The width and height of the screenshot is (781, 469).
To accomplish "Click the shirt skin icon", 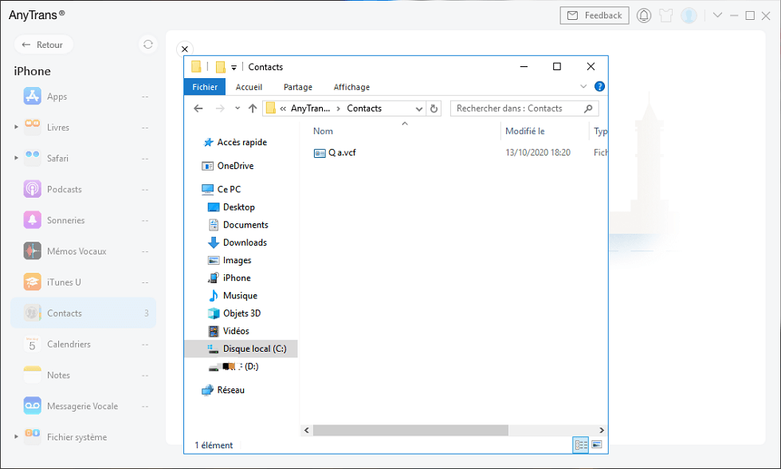I will coord(666,15).
